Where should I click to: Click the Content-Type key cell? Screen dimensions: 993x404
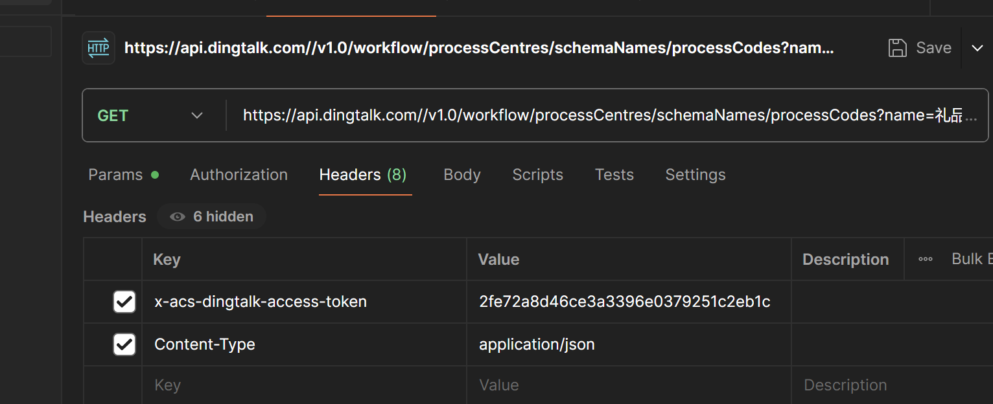point(304,344)
